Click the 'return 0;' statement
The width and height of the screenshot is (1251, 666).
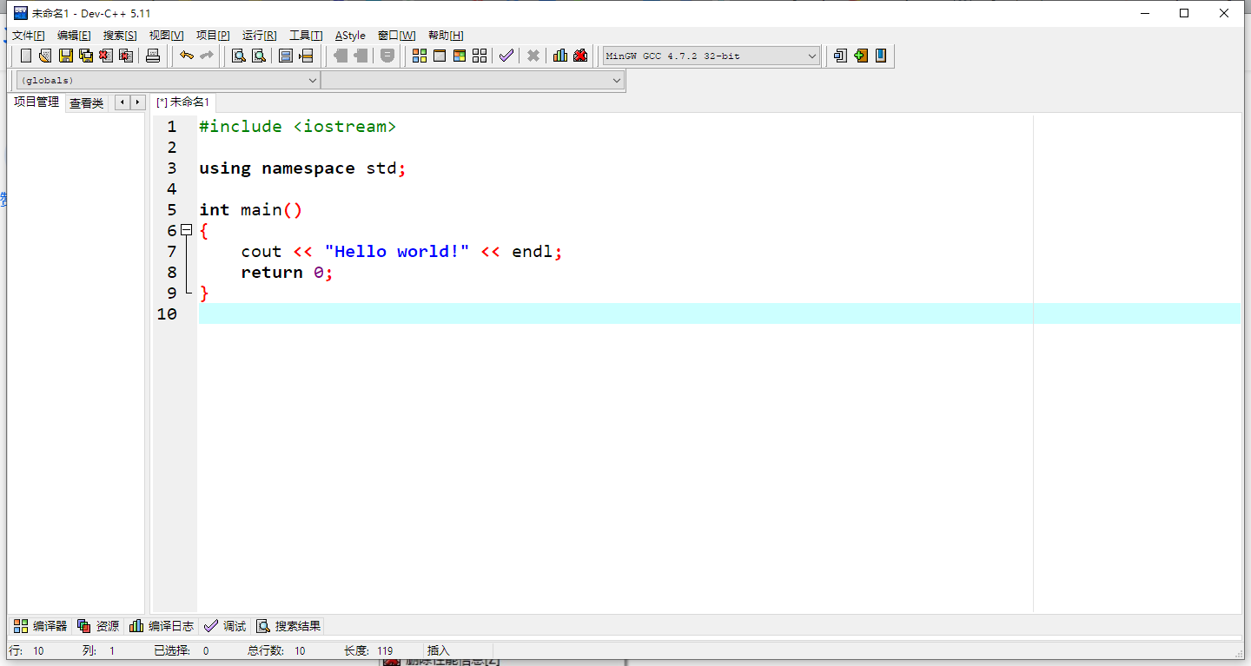(x=288, y=273)
